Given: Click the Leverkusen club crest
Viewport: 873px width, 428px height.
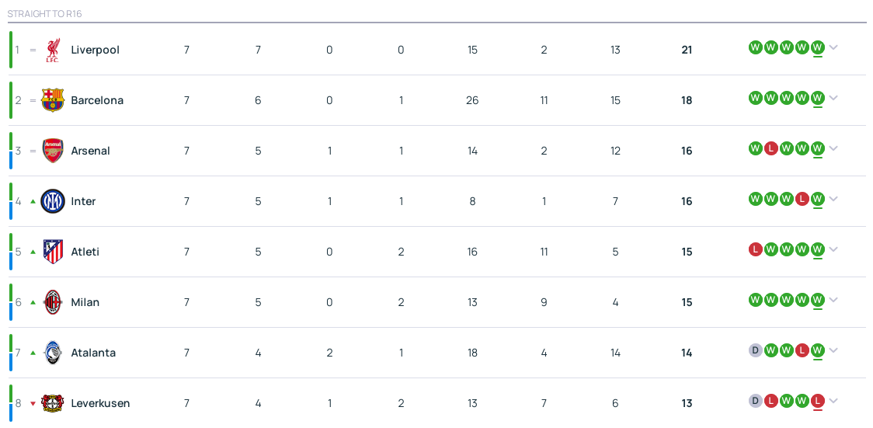Looking at the screenshot, I should click(52, 403).
